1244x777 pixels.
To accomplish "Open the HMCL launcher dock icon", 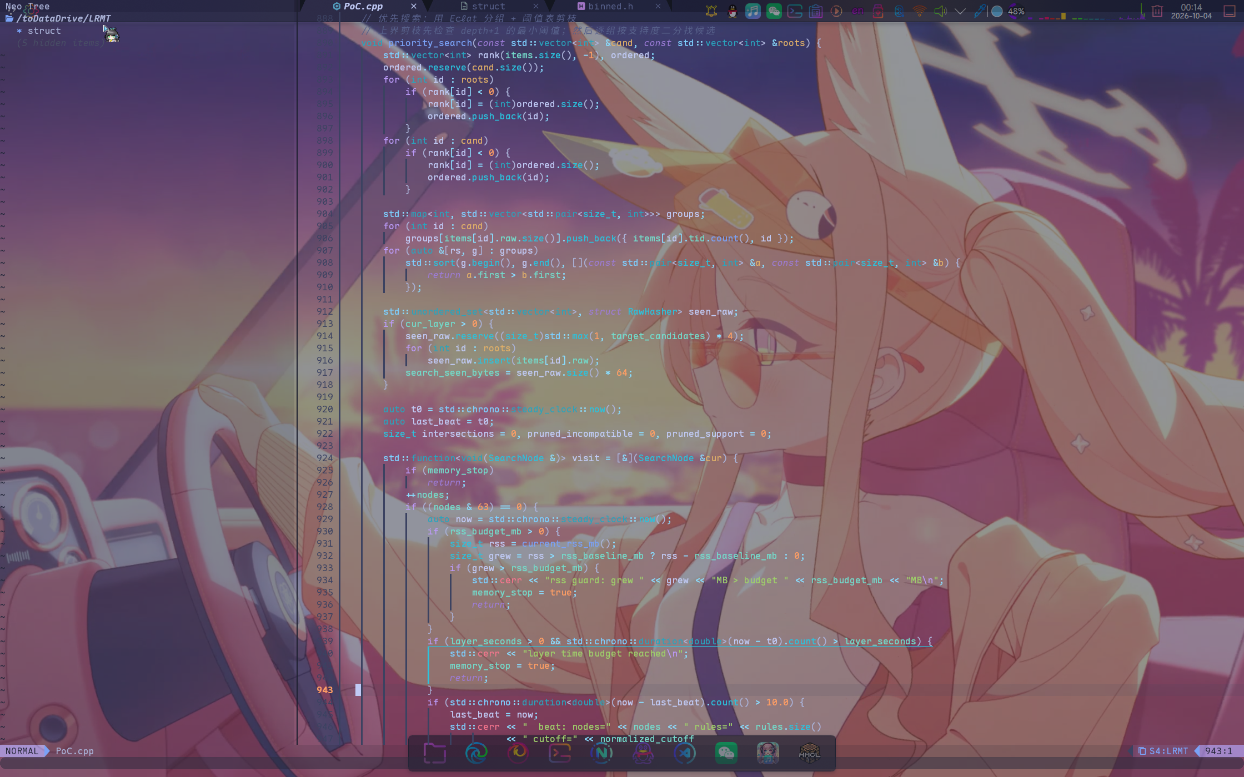I will [809, 753].
